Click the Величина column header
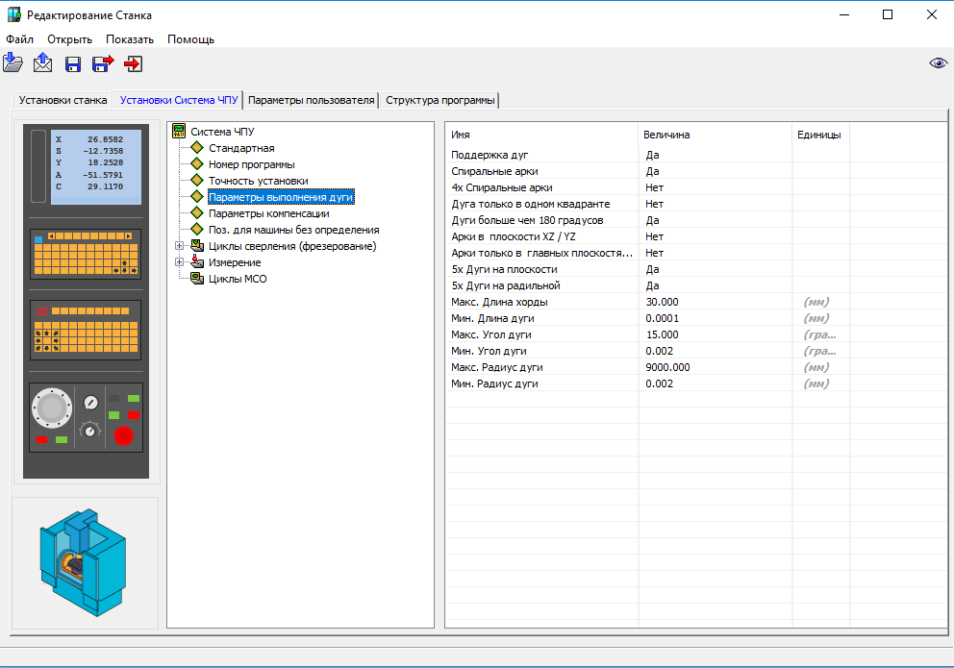The image size is (954, 668). click(x=715, y=135)
